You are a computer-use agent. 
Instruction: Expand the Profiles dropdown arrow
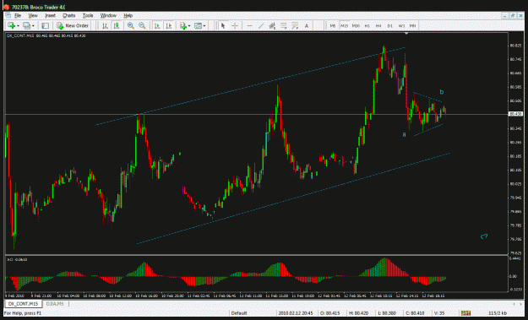(x=33, y=26)
